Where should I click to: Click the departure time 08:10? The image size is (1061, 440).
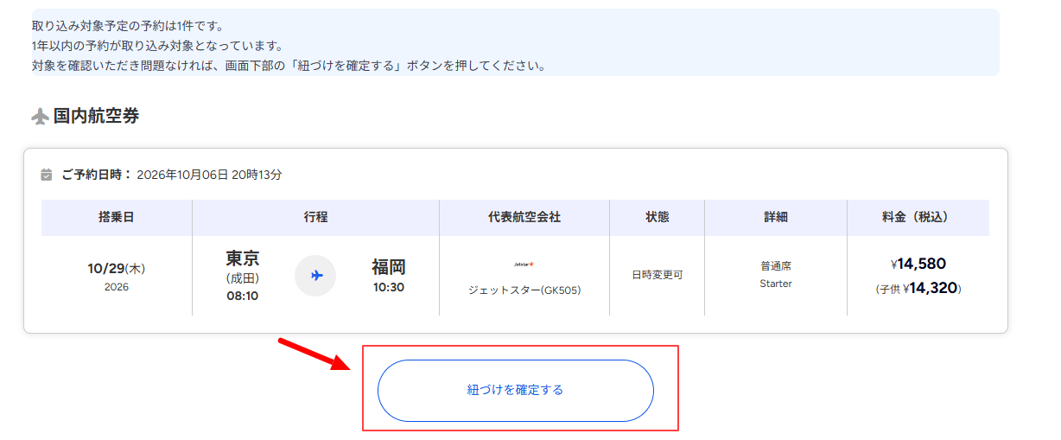(243, 296)
